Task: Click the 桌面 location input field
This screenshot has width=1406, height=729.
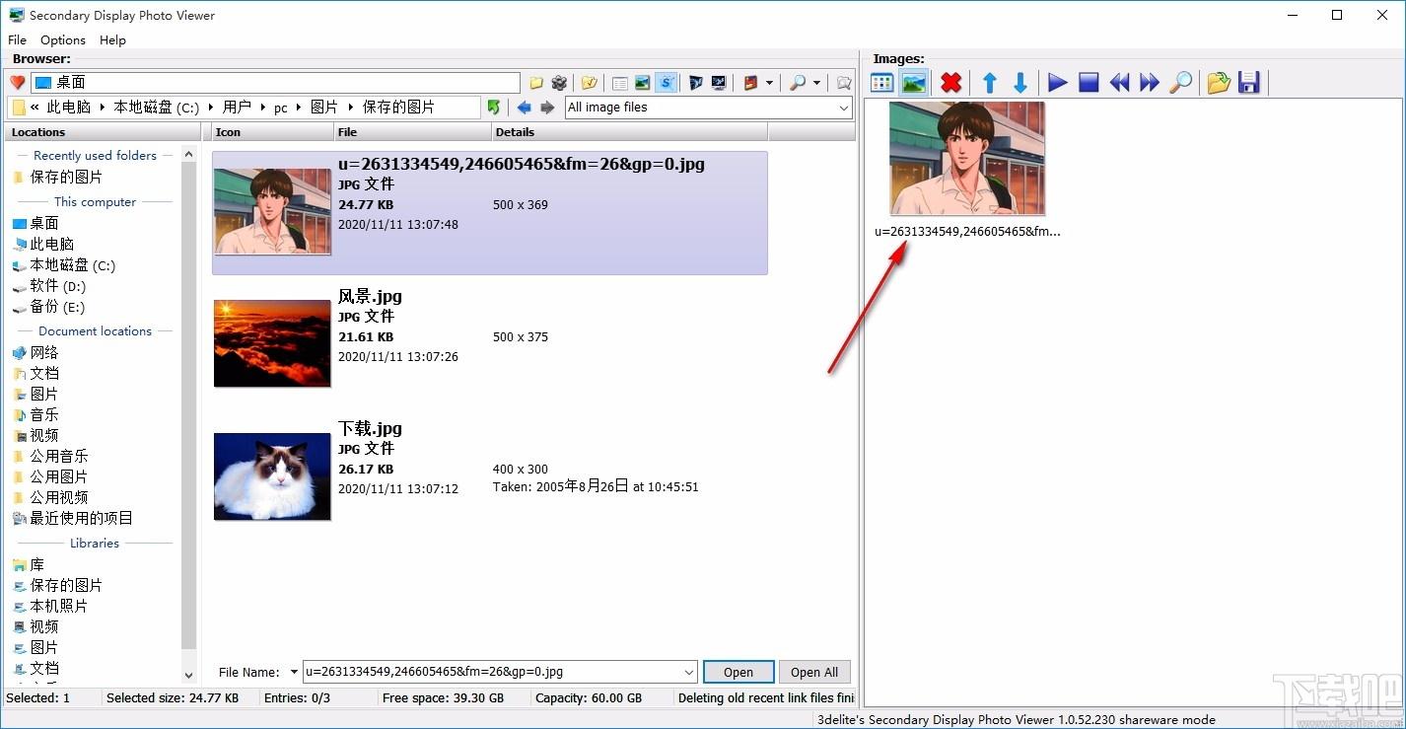Action: 275,83
